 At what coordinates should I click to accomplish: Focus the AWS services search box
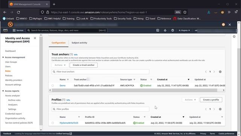66,30
